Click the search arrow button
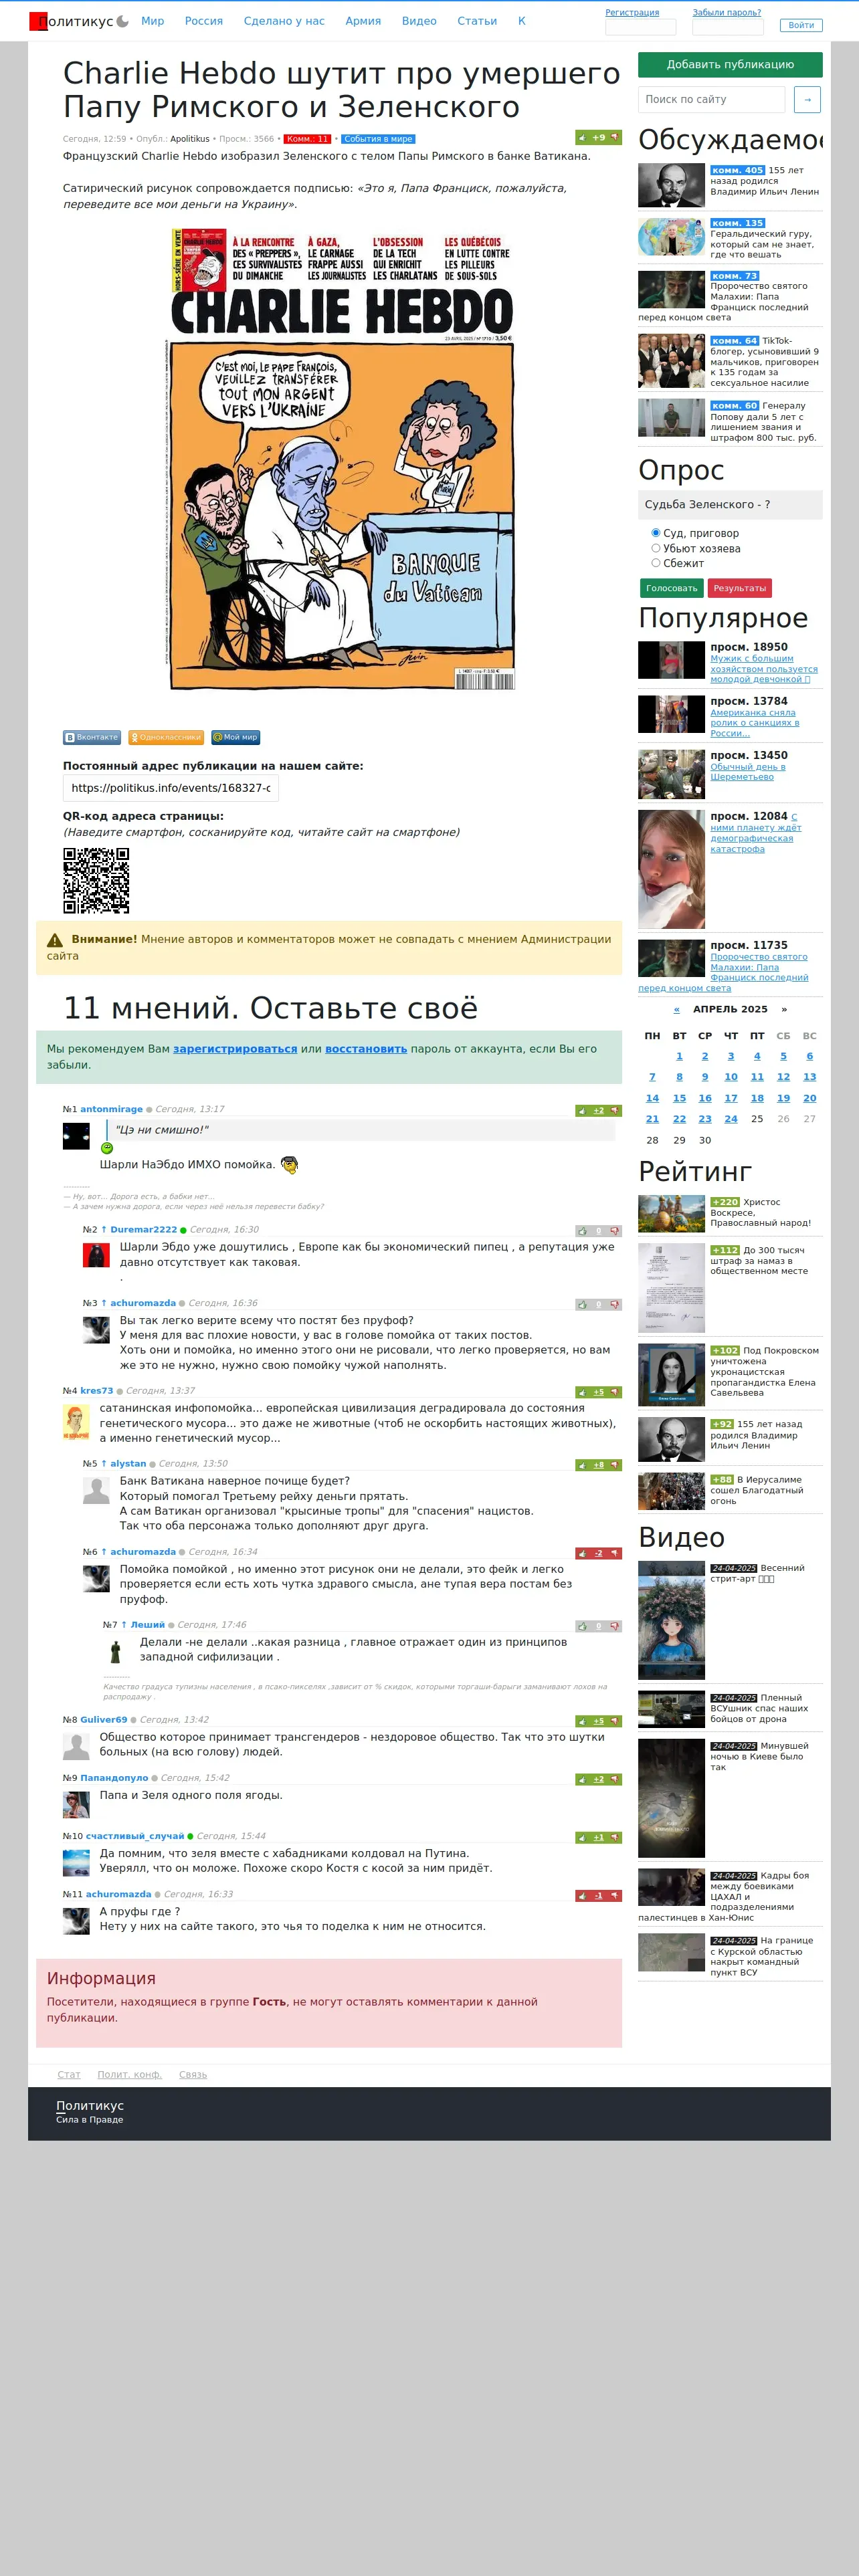This screenshot has height=2576, width=859. [807, 99]
